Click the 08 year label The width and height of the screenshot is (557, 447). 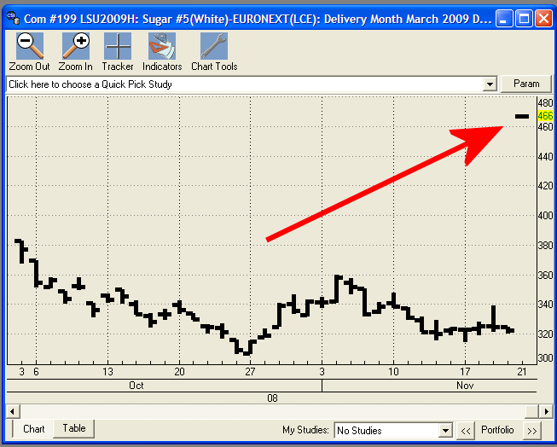click(x=272, y=398)
